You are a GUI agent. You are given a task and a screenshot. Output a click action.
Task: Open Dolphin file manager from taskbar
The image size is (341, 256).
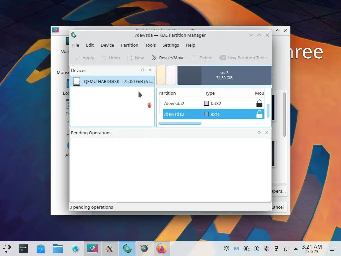[58, 249]
